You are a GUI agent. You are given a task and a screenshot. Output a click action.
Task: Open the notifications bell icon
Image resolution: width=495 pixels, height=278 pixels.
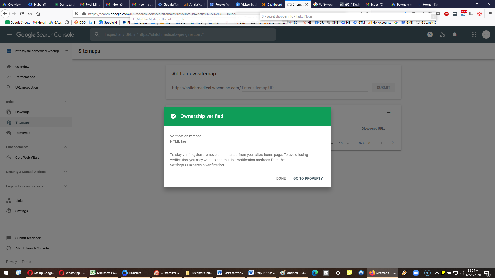click(455, 34)
